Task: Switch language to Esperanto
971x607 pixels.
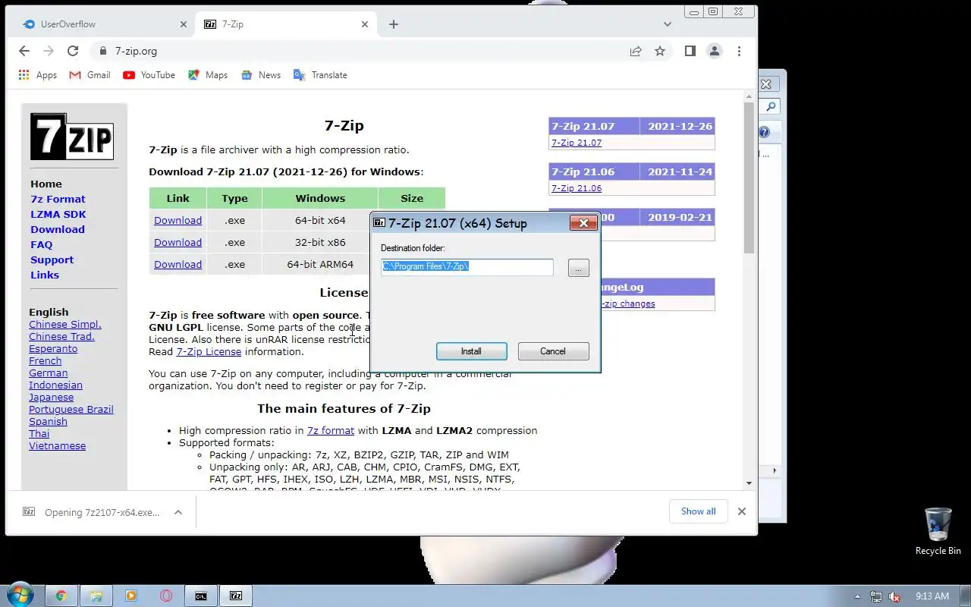Action: tap(53, 348)
